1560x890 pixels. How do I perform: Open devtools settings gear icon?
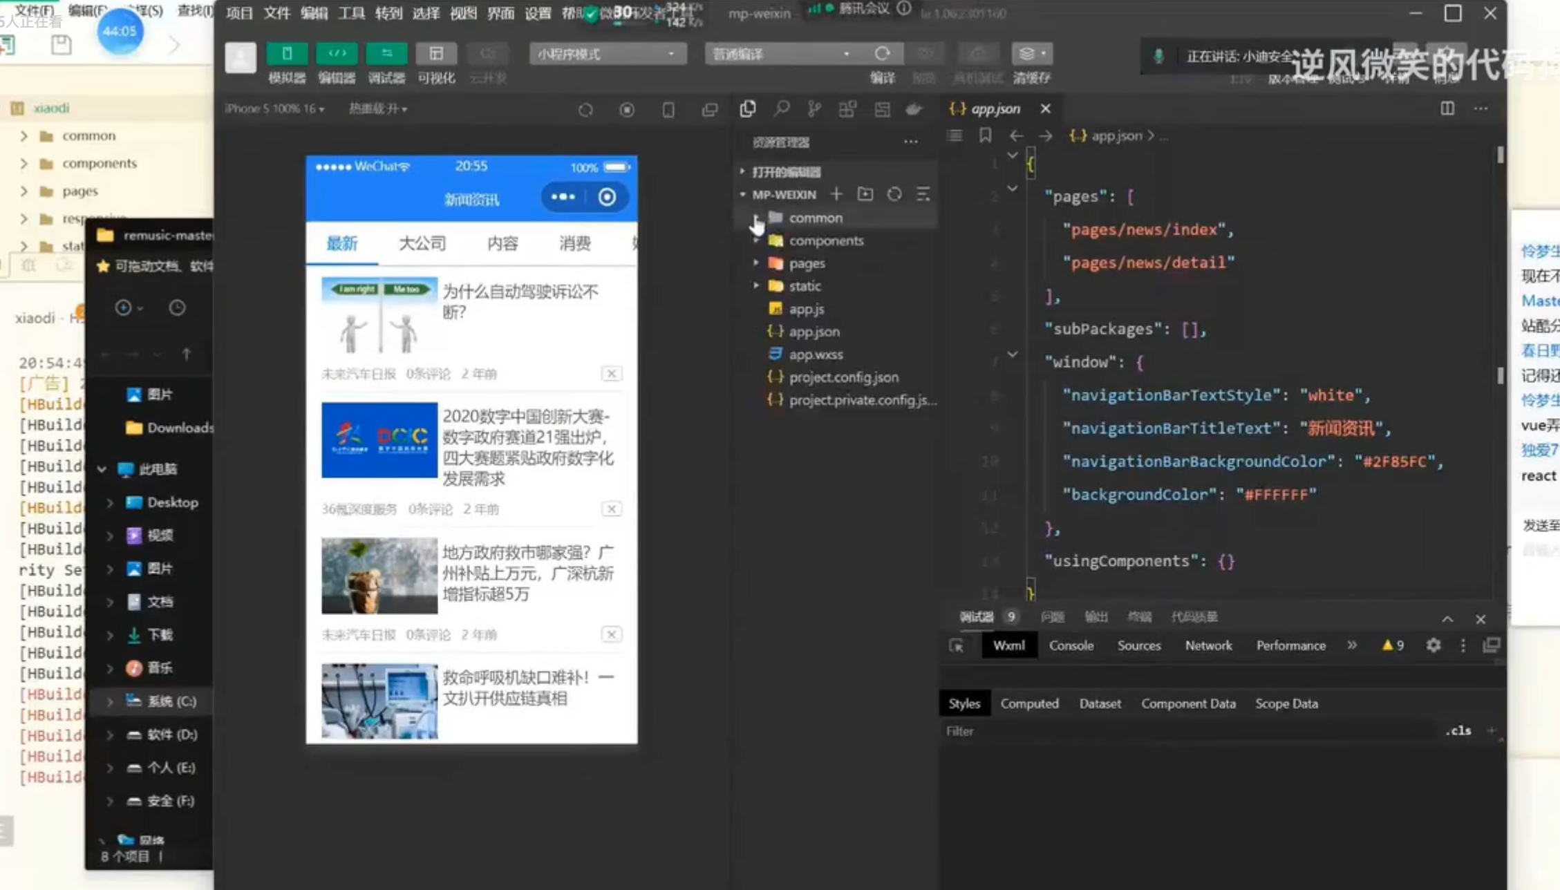tap(1434, 645)
